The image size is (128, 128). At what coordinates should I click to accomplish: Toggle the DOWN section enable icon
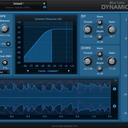pyautogui.click(x=82, y=48)
